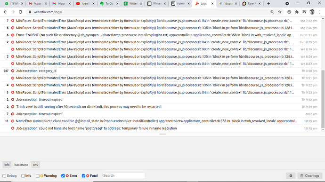Open the Chrome profile avatar

point(312,12)
